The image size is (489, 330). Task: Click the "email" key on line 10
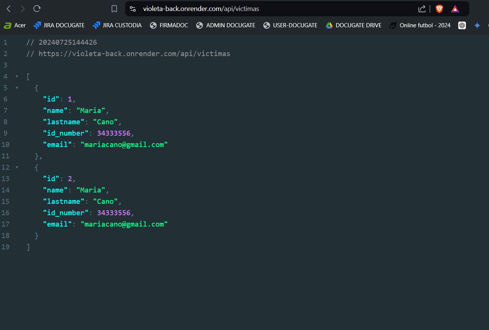click(57, 145)
